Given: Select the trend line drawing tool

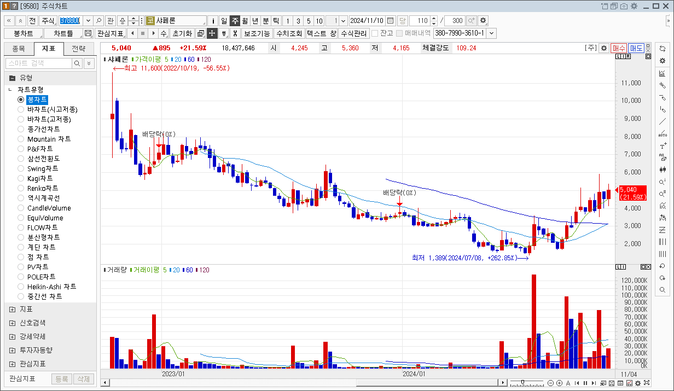Looking at the screenshot, I should click(663, 121).
